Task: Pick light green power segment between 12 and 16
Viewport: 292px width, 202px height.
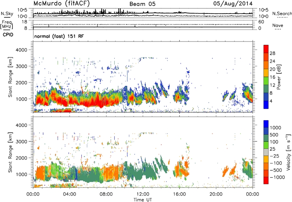Action: click(x=266, y=81)
